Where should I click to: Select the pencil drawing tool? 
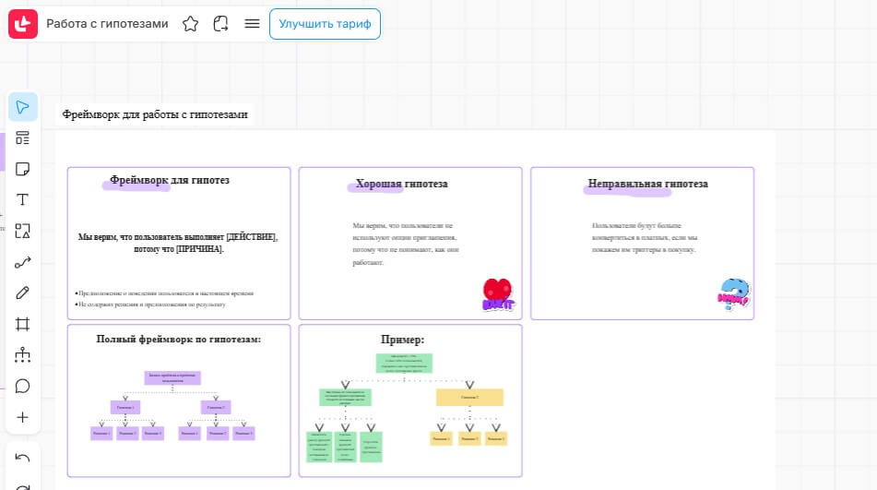click(x=23, y=293)
